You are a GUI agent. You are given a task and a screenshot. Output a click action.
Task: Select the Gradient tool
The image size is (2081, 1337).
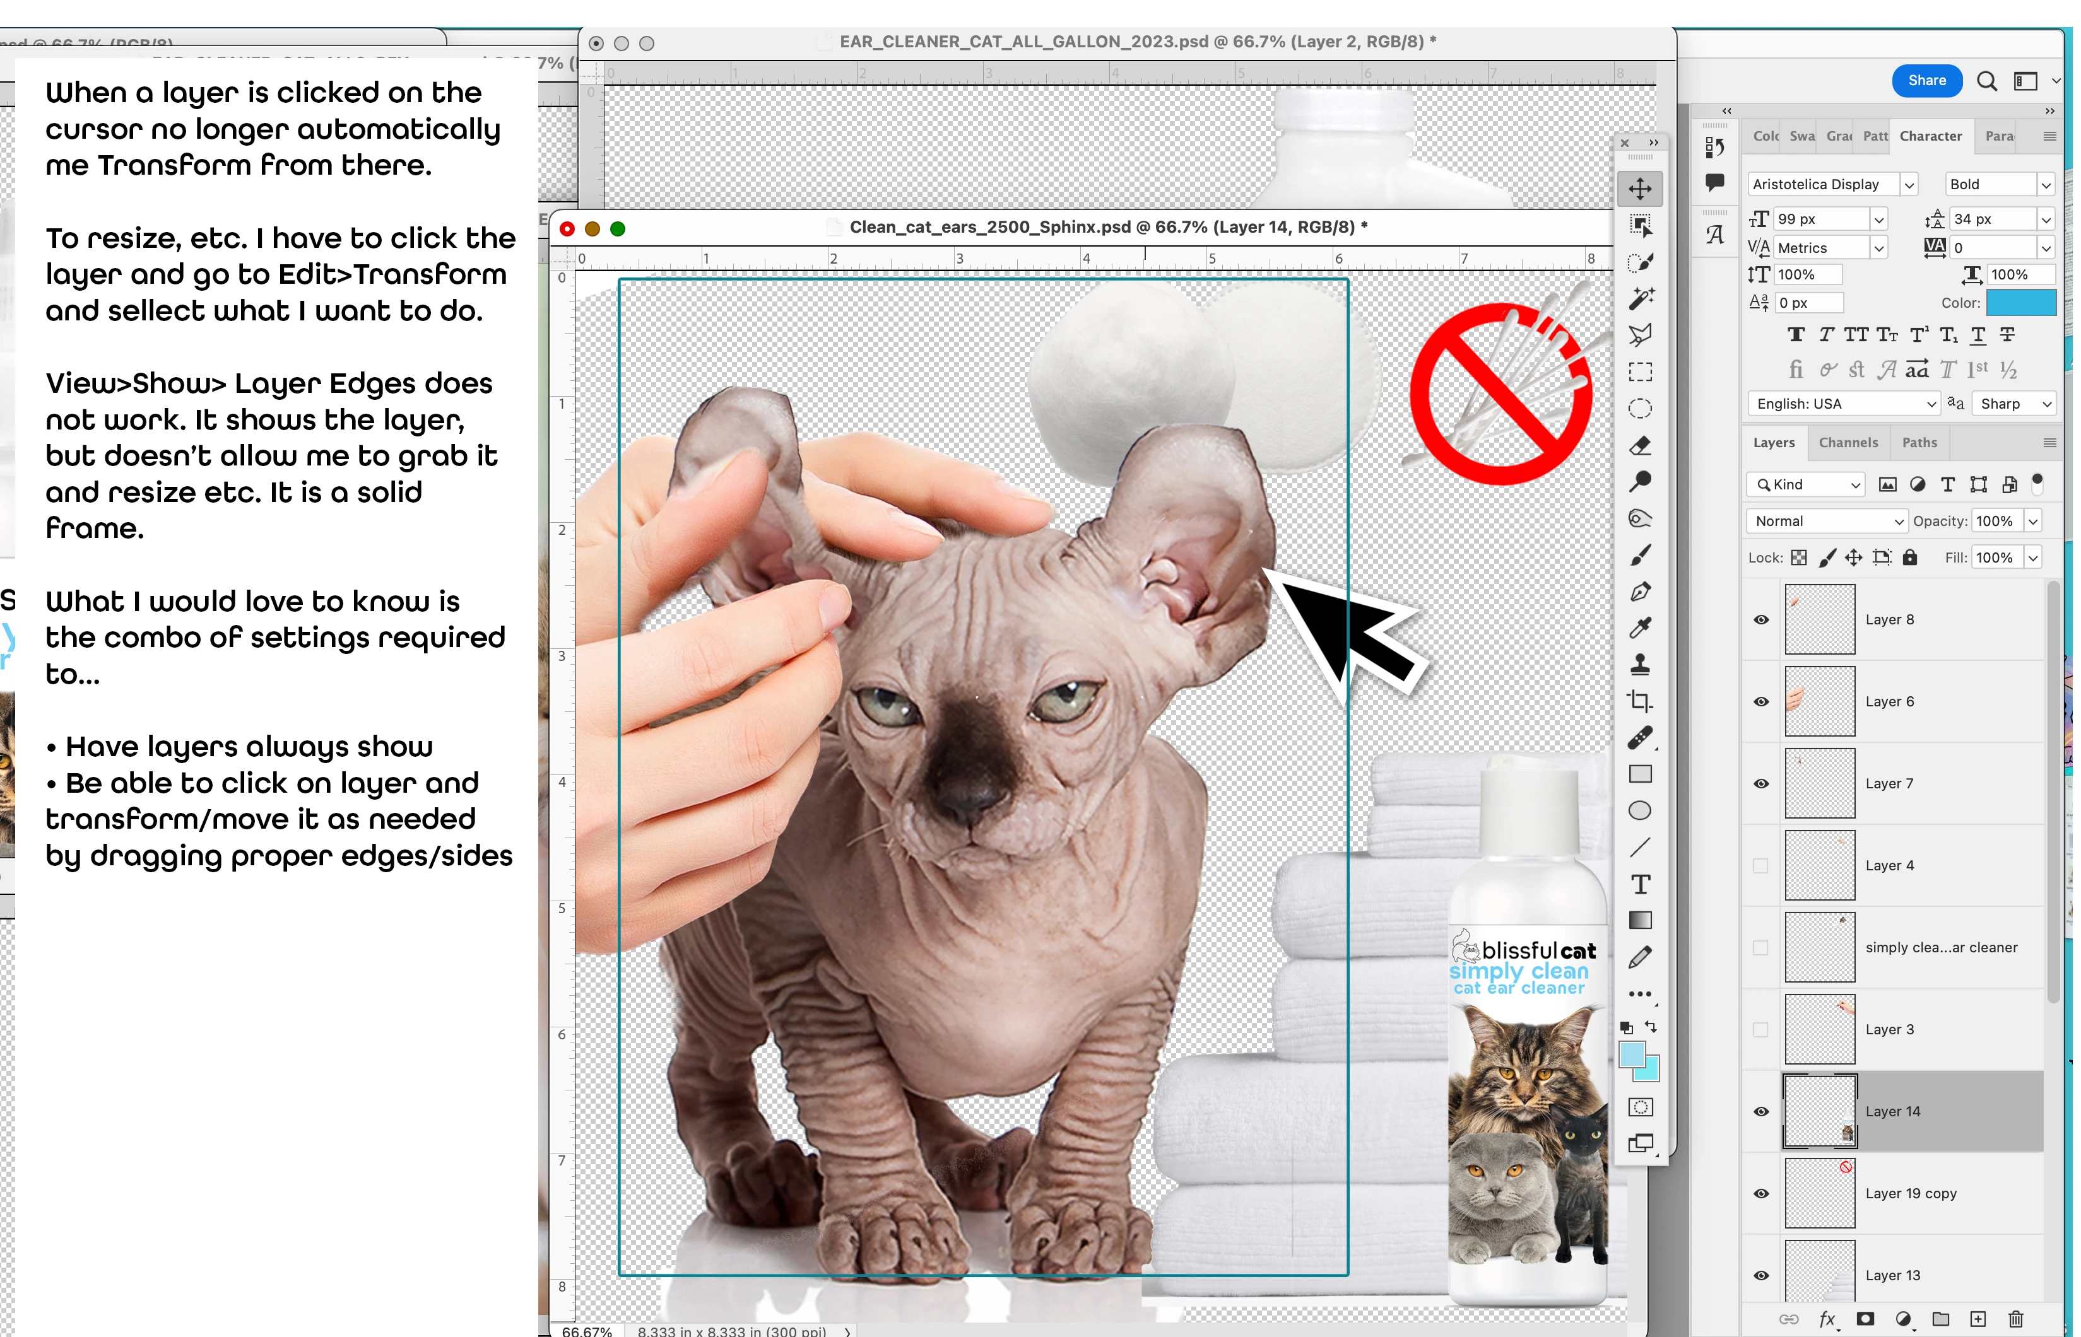(x=1640, y=920)
